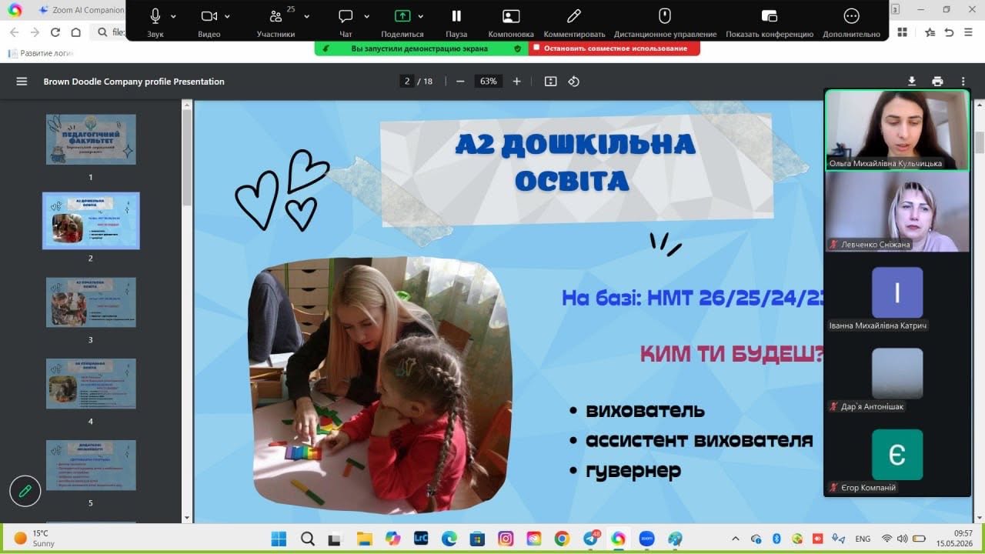Open Zoom app from taskbar
The image size is (985, 554).
tap(647, 539)
